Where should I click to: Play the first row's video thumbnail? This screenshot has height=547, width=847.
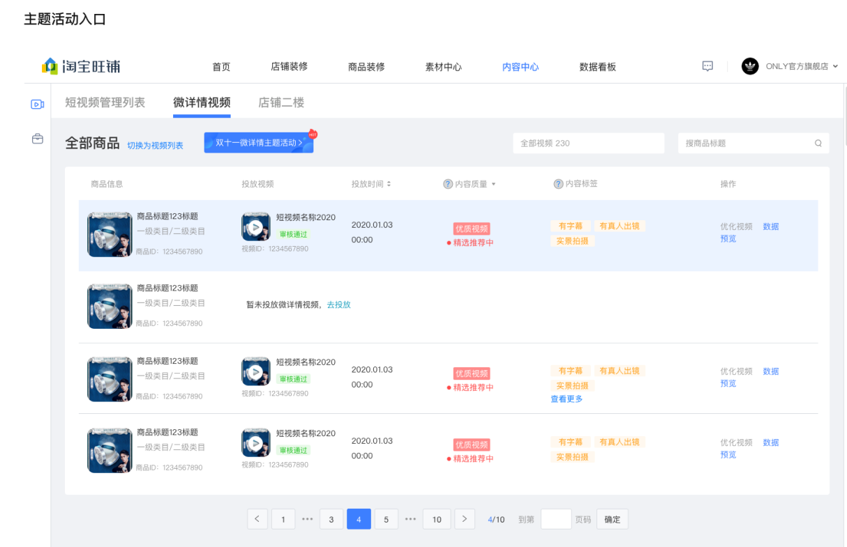(256, 227)
